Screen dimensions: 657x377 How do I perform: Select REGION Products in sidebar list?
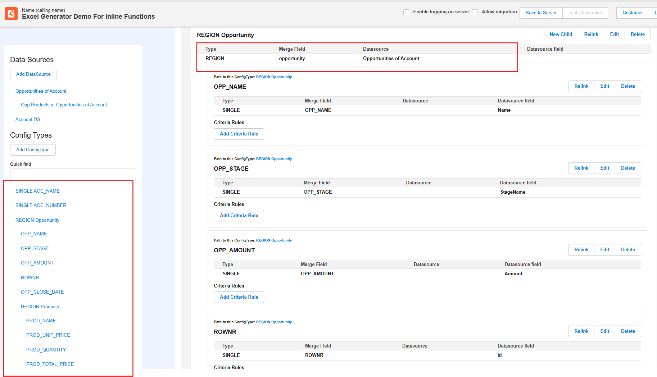point(40,307)
